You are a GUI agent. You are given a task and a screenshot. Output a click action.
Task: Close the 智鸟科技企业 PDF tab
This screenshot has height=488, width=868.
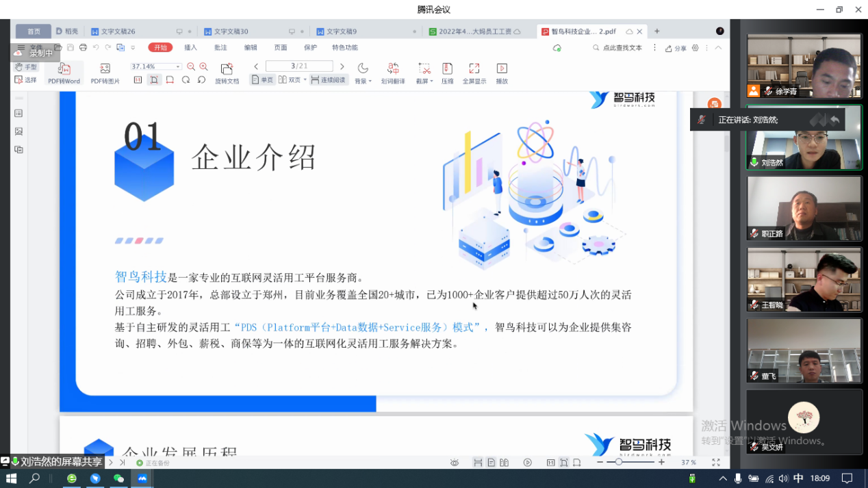click(x=640, y=31)
